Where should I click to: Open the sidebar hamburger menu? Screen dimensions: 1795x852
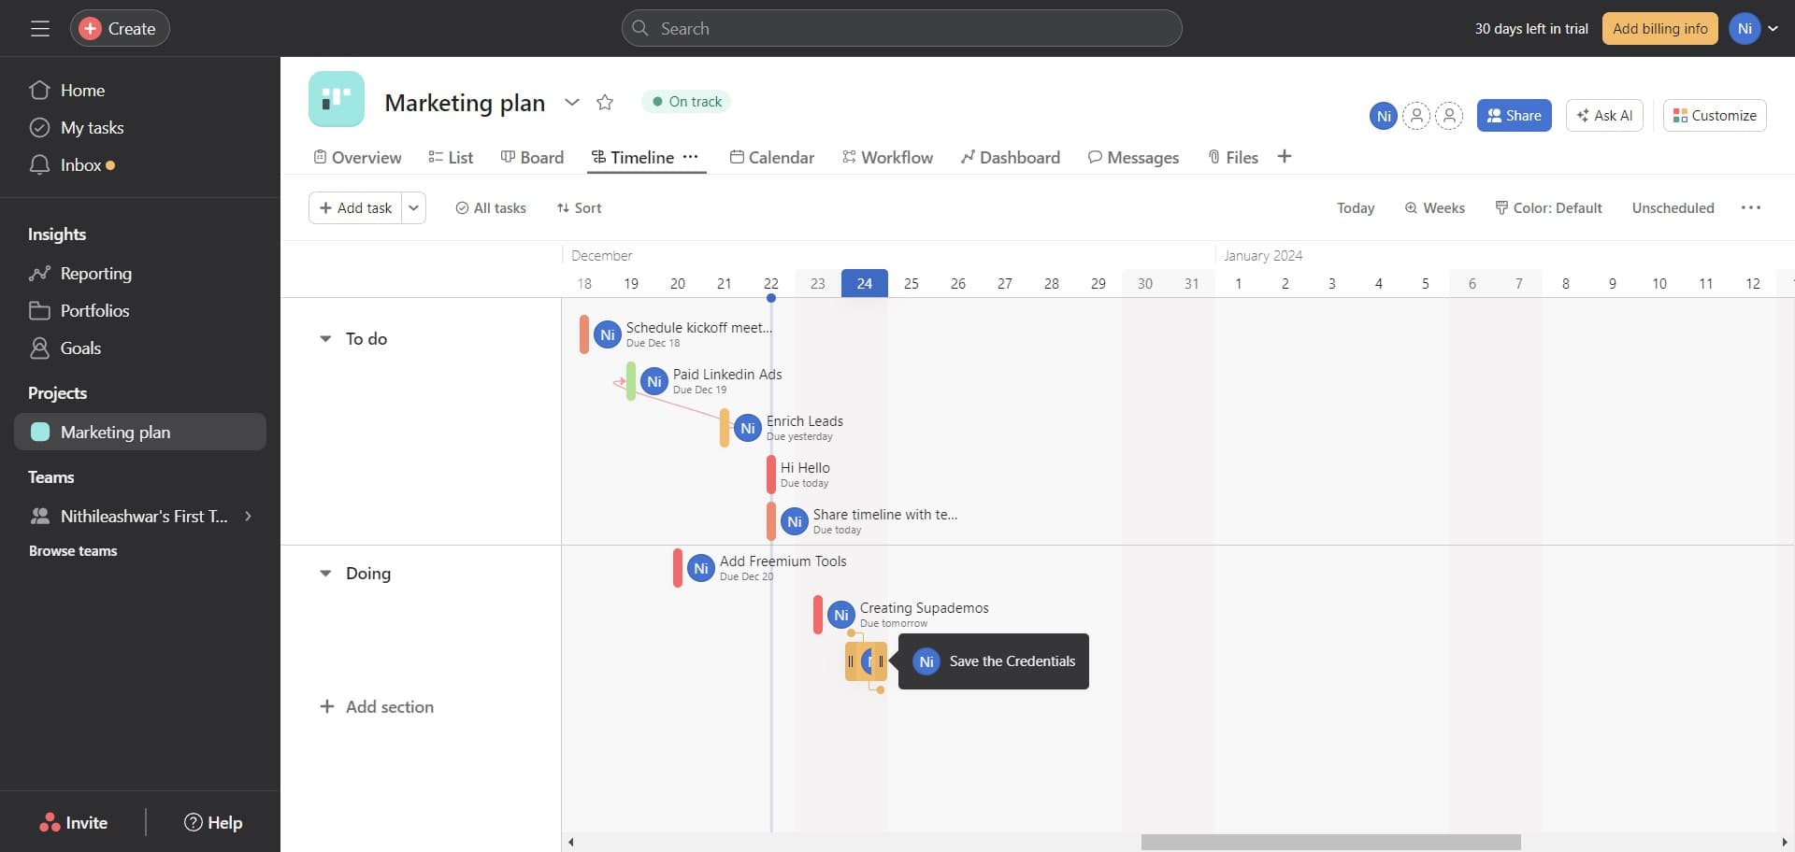[39, 28]
